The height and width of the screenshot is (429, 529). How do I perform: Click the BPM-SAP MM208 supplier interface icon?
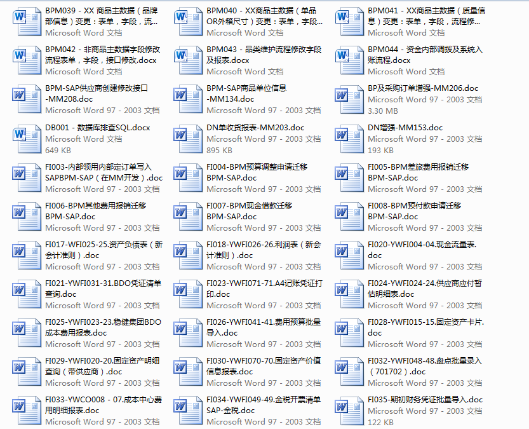coord(27,100)
